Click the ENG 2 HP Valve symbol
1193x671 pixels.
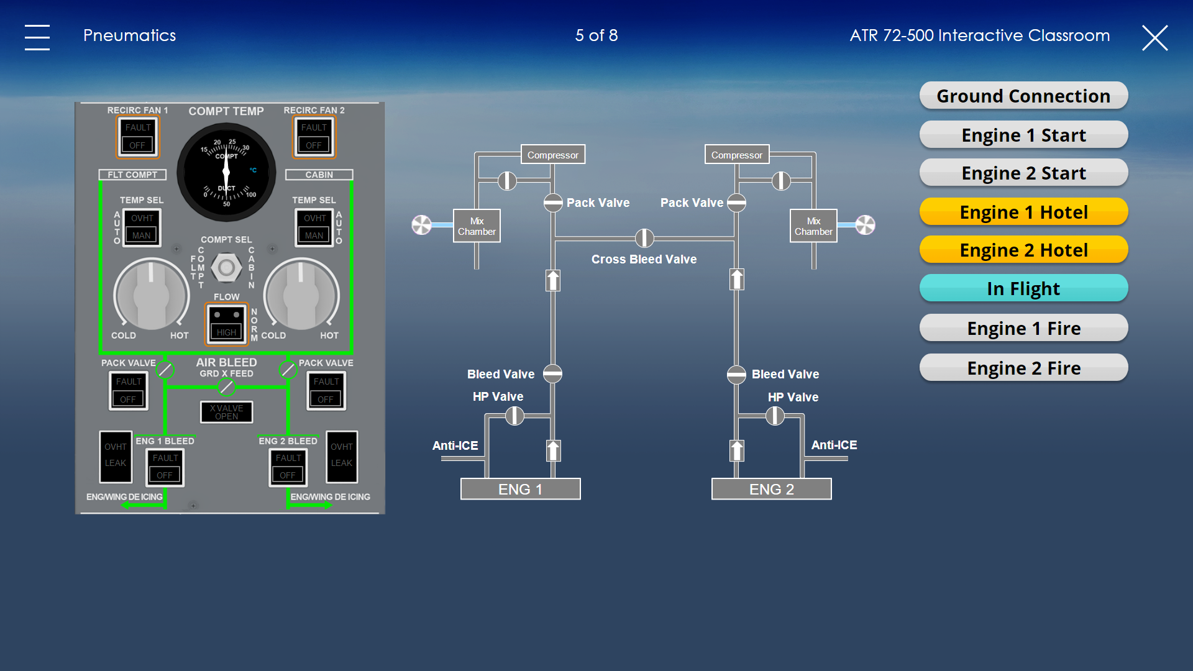(775, 416)
